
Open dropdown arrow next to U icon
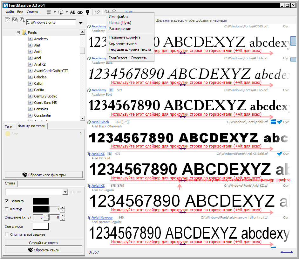pyautogui.click(x=67, y=12)
